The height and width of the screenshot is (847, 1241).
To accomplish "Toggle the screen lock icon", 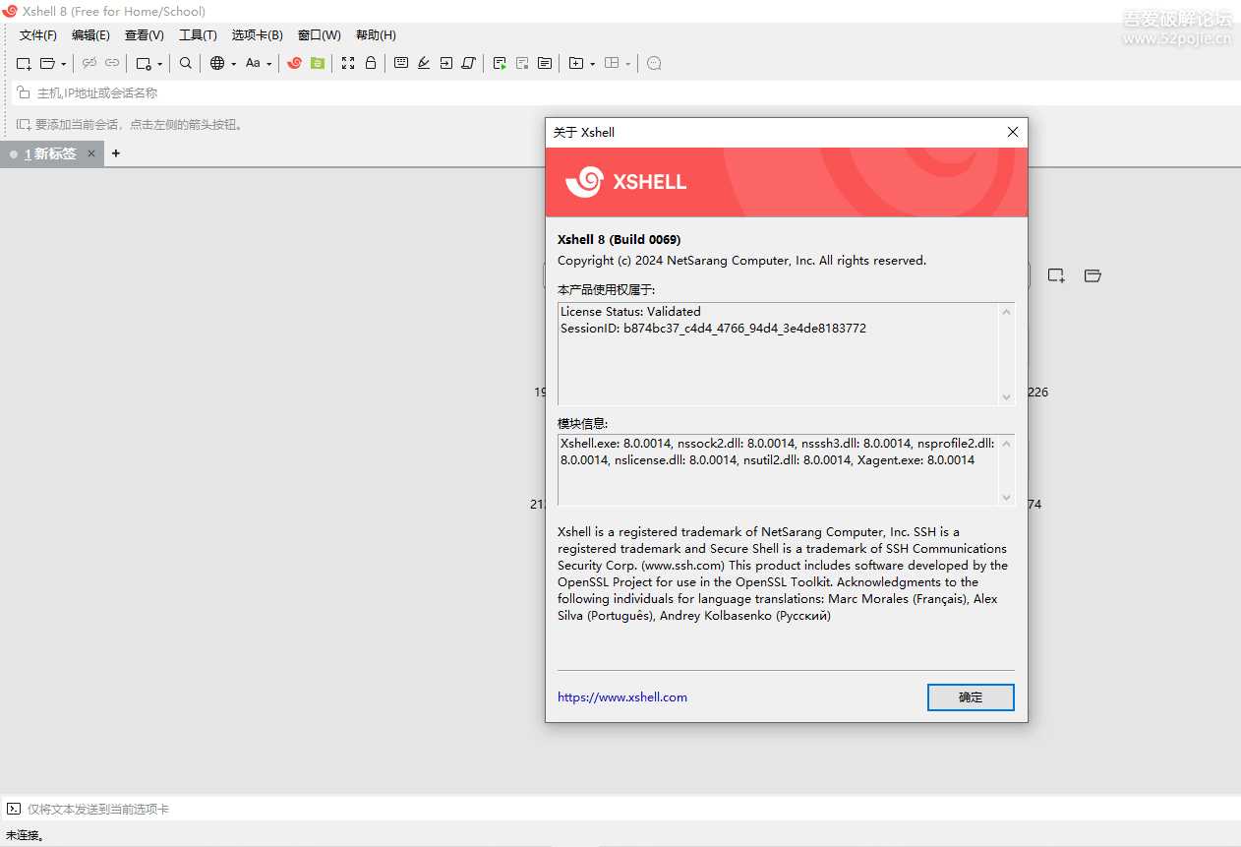I will tap(369, 63).
